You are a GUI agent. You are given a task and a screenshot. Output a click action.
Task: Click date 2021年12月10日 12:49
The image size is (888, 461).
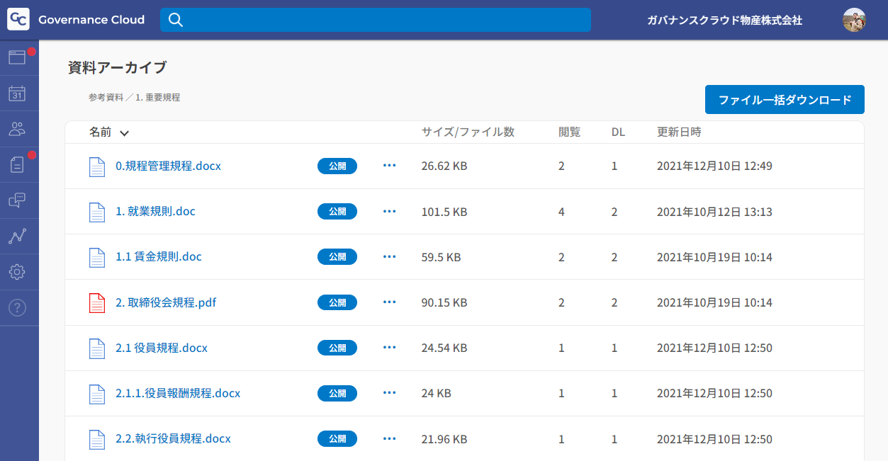tap(714, 166)
